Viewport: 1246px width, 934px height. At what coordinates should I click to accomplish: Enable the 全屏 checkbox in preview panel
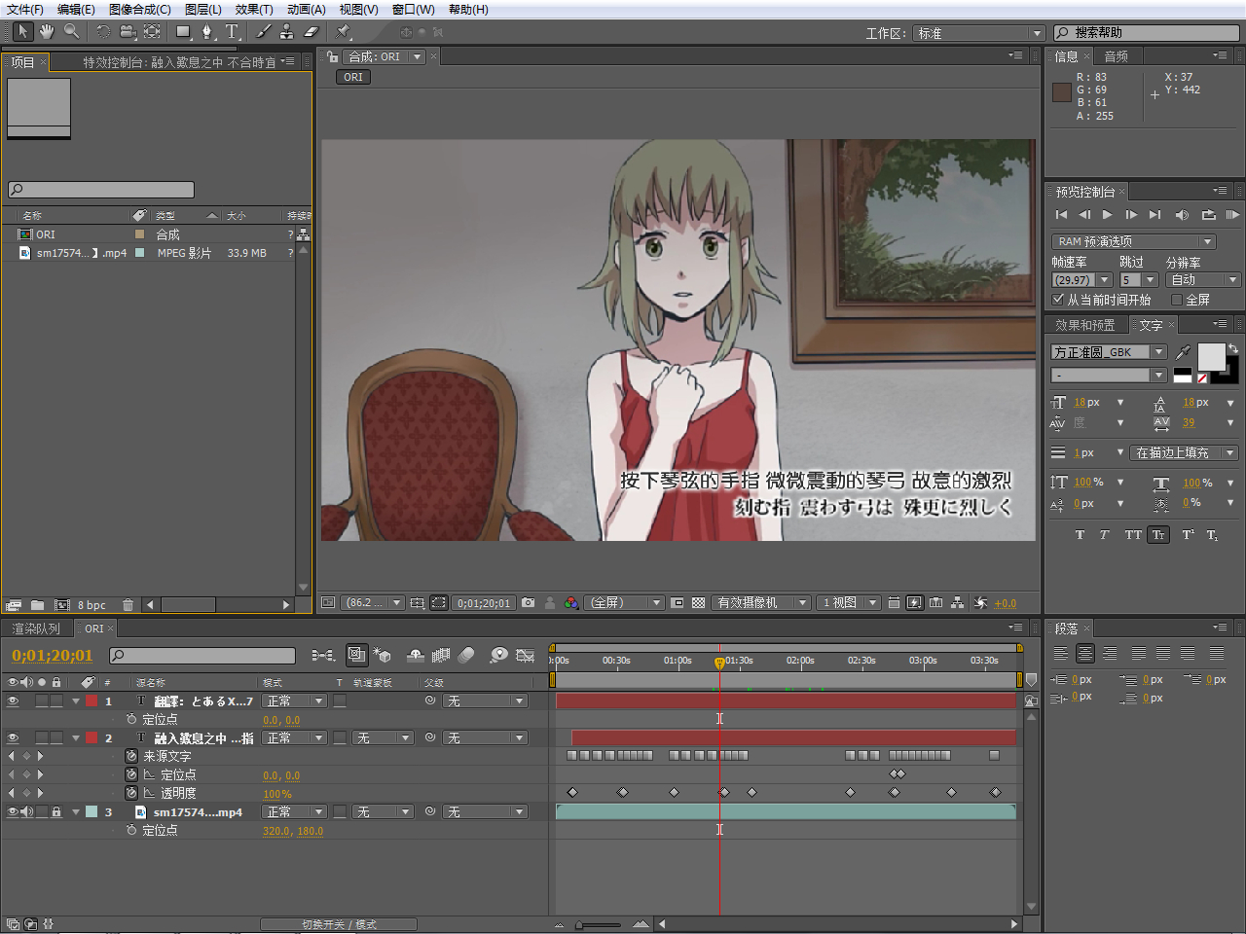(1177, 300)
